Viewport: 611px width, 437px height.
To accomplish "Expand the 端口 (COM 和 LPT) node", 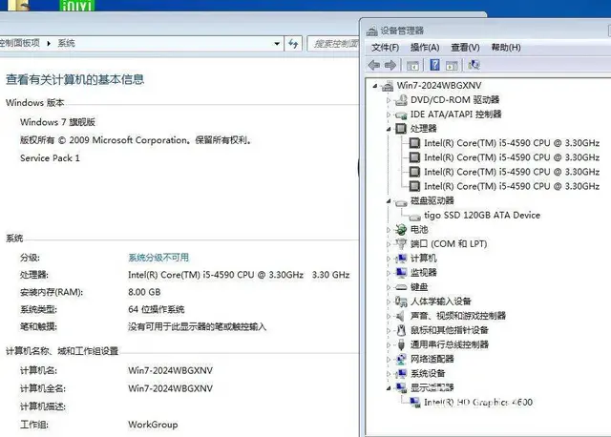I will (389, 244).
